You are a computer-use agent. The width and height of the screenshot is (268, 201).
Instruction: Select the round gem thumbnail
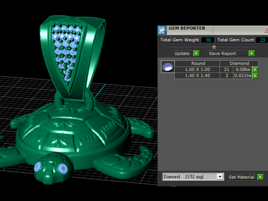[x=167, y=66]
